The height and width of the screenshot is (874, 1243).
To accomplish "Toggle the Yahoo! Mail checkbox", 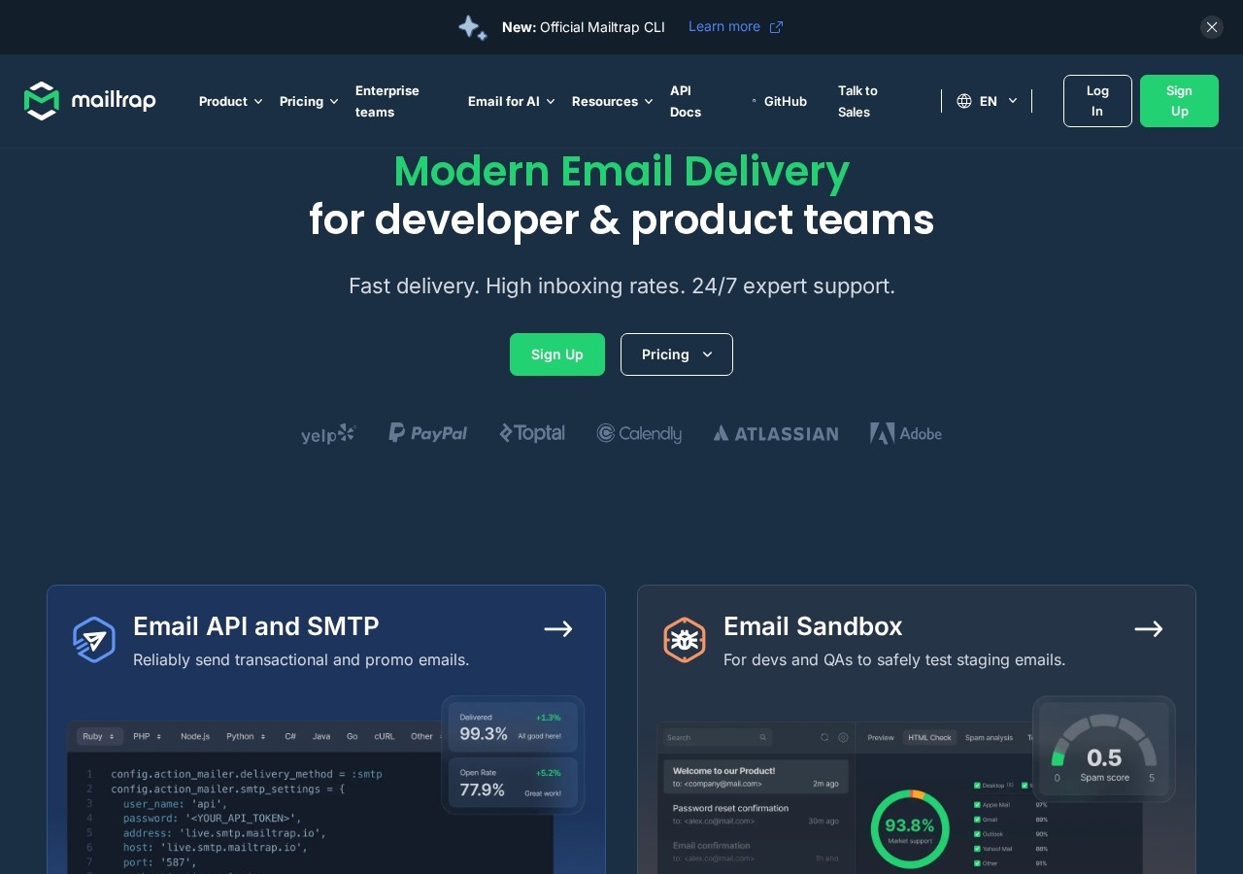I will (x=976, y=848).
